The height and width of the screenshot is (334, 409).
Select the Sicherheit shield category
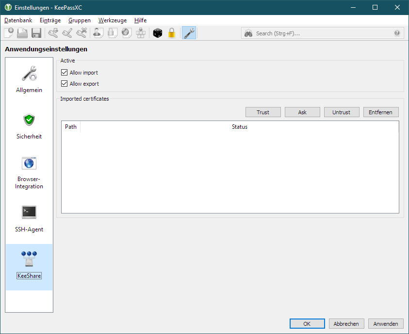(x=29, y=126)
